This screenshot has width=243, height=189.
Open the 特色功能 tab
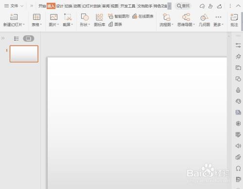coord(160,6)
